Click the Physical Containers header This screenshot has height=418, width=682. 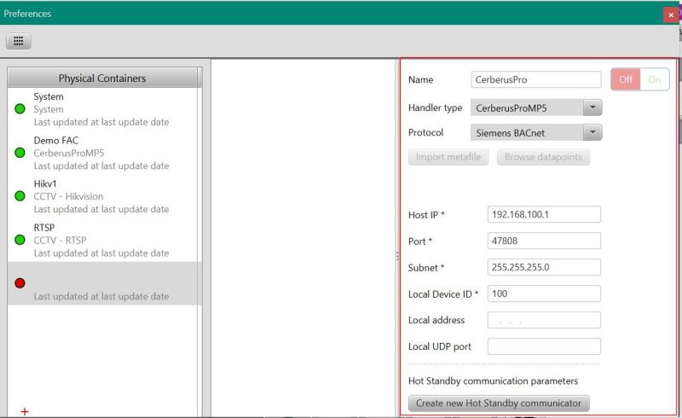coord(102,78)
